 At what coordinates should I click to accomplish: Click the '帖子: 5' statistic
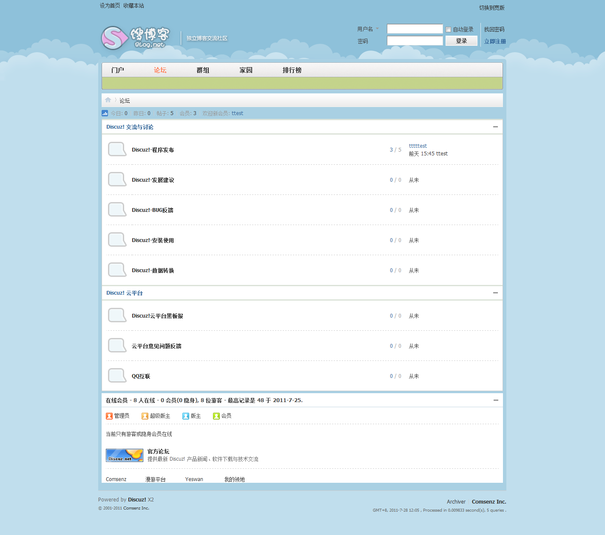point(165,113)
